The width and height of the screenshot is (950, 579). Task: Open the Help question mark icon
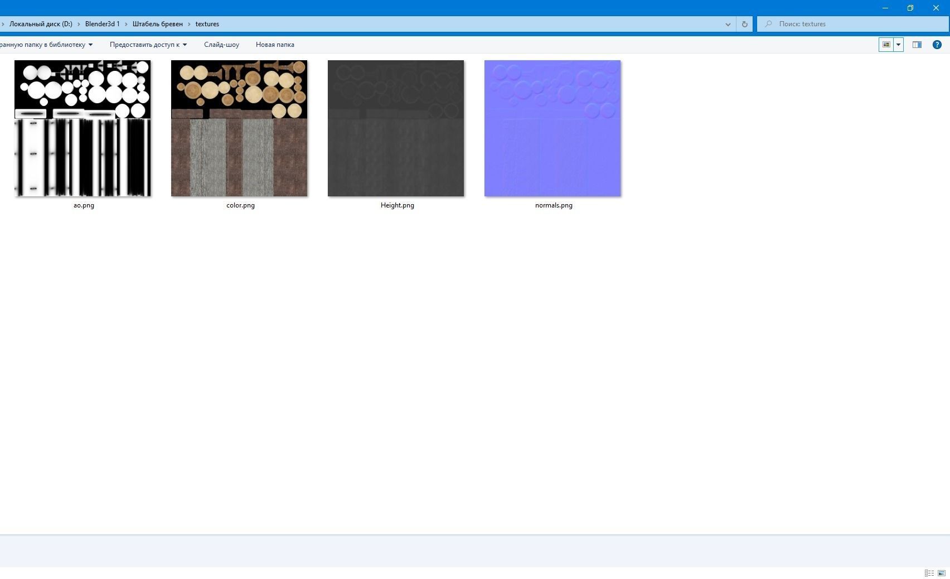coord(937,45)
